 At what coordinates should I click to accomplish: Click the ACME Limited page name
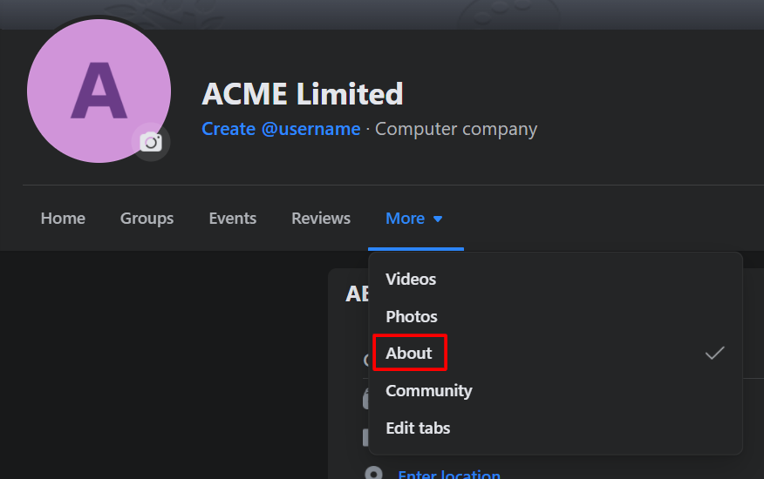point(303,93)
